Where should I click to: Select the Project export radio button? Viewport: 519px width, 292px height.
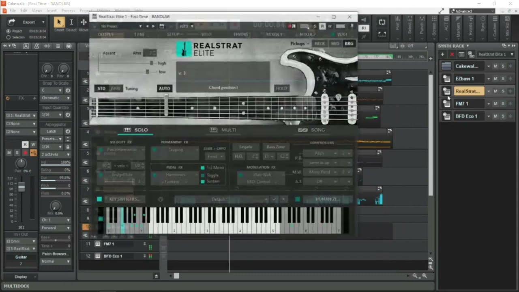click(9, 31)
